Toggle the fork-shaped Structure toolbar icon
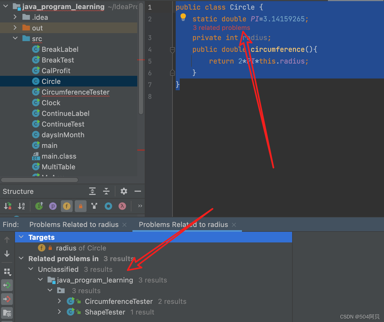 tap(94, 206)
